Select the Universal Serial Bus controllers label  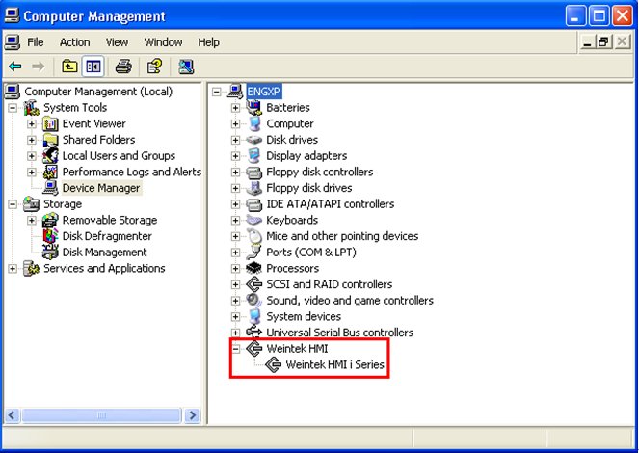point(339,333)
